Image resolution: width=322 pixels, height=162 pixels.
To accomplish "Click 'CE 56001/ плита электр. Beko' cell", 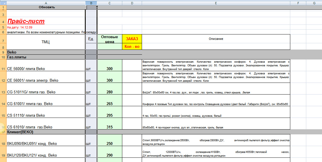I will (x=46, y=77).
